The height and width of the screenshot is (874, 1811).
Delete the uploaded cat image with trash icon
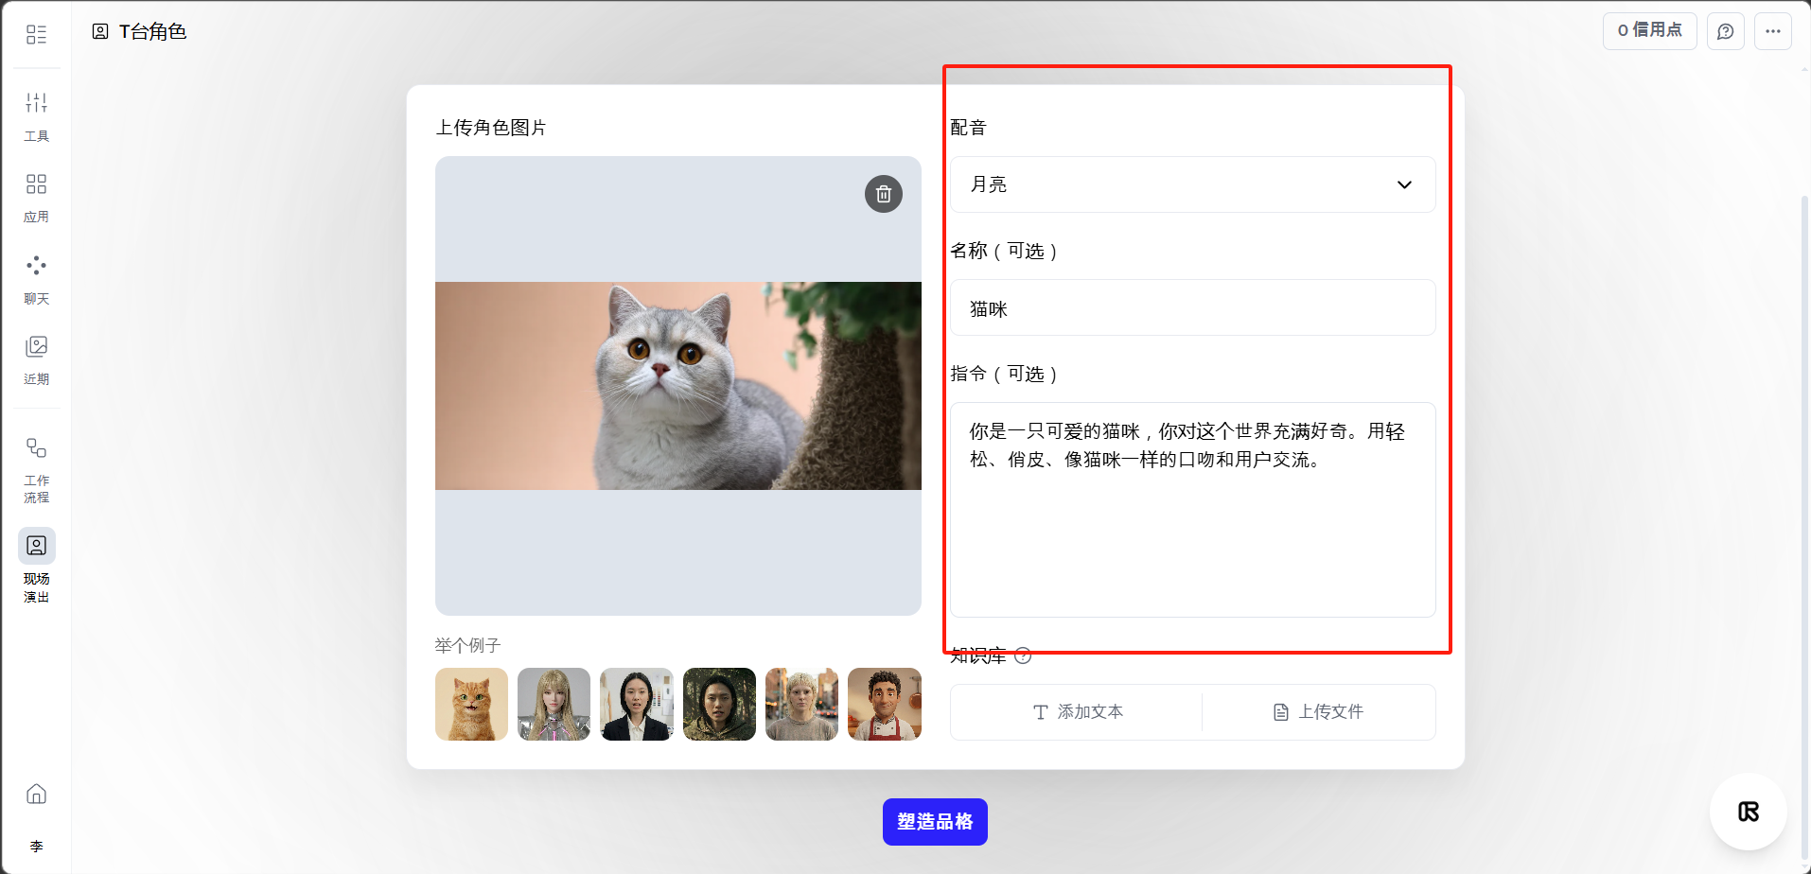(x=883, y=194)
